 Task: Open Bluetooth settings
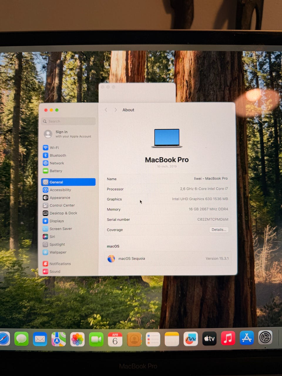pyautogui.click(x=68, y=155)
